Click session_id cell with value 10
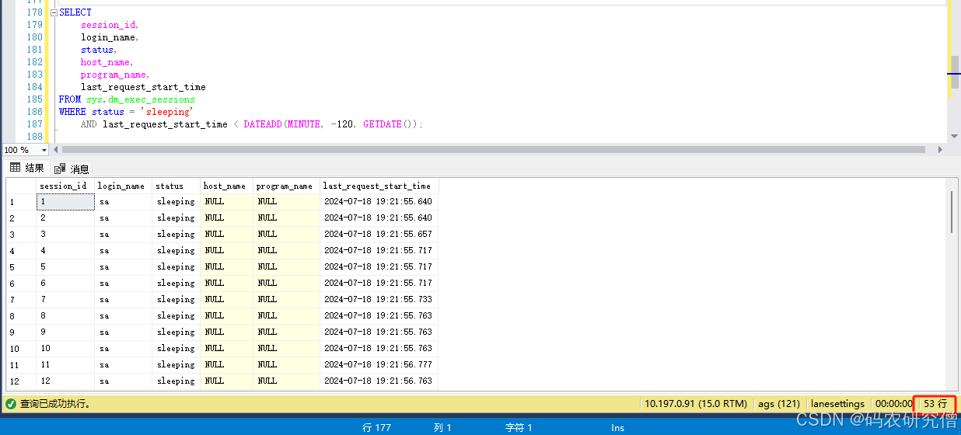Screen dimensions: 961x435 point(65,349)
